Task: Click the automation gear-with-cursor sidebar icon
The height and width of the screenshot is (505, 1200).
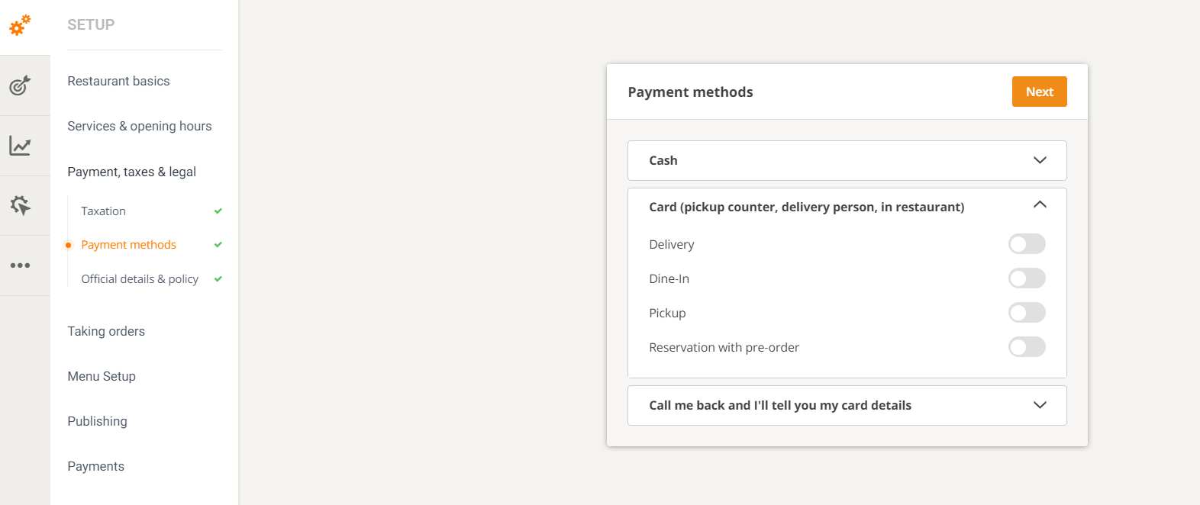Action: [19, 204]
